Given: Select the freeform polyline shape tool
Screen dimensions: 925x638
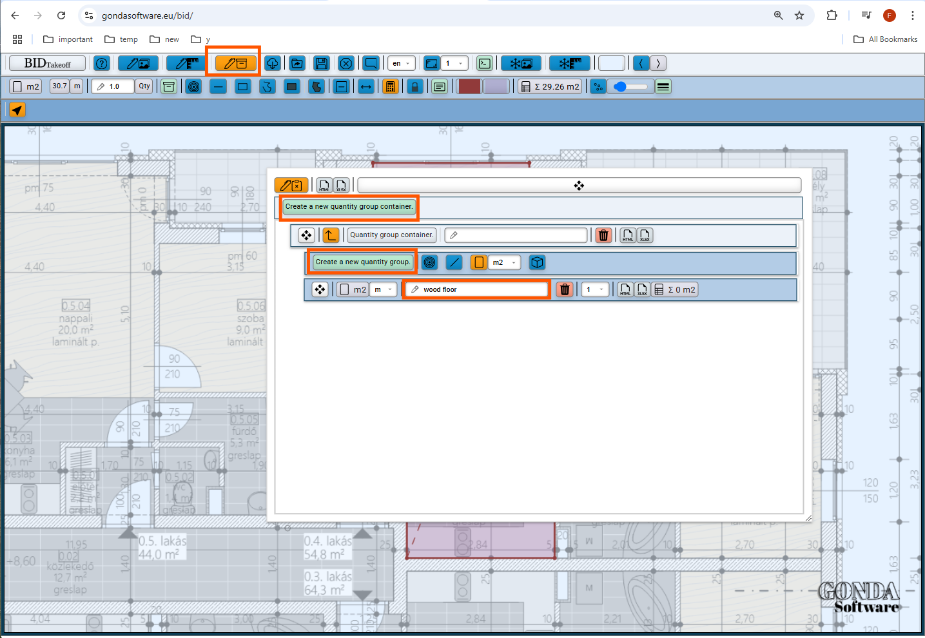Looking at the screenshot, I should point(268,86).
